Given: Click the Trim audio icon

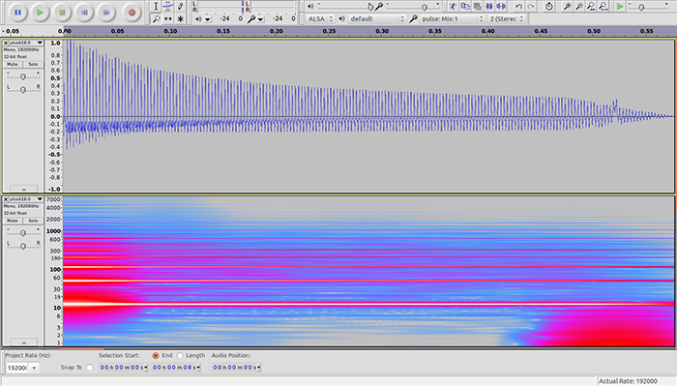Looking at the screenshot, I should 489,6.
